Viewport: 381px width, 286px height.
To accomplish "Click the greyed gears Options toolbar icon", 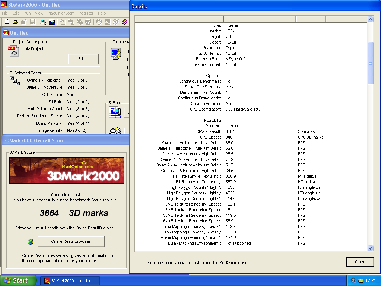I will pos(80,22).
